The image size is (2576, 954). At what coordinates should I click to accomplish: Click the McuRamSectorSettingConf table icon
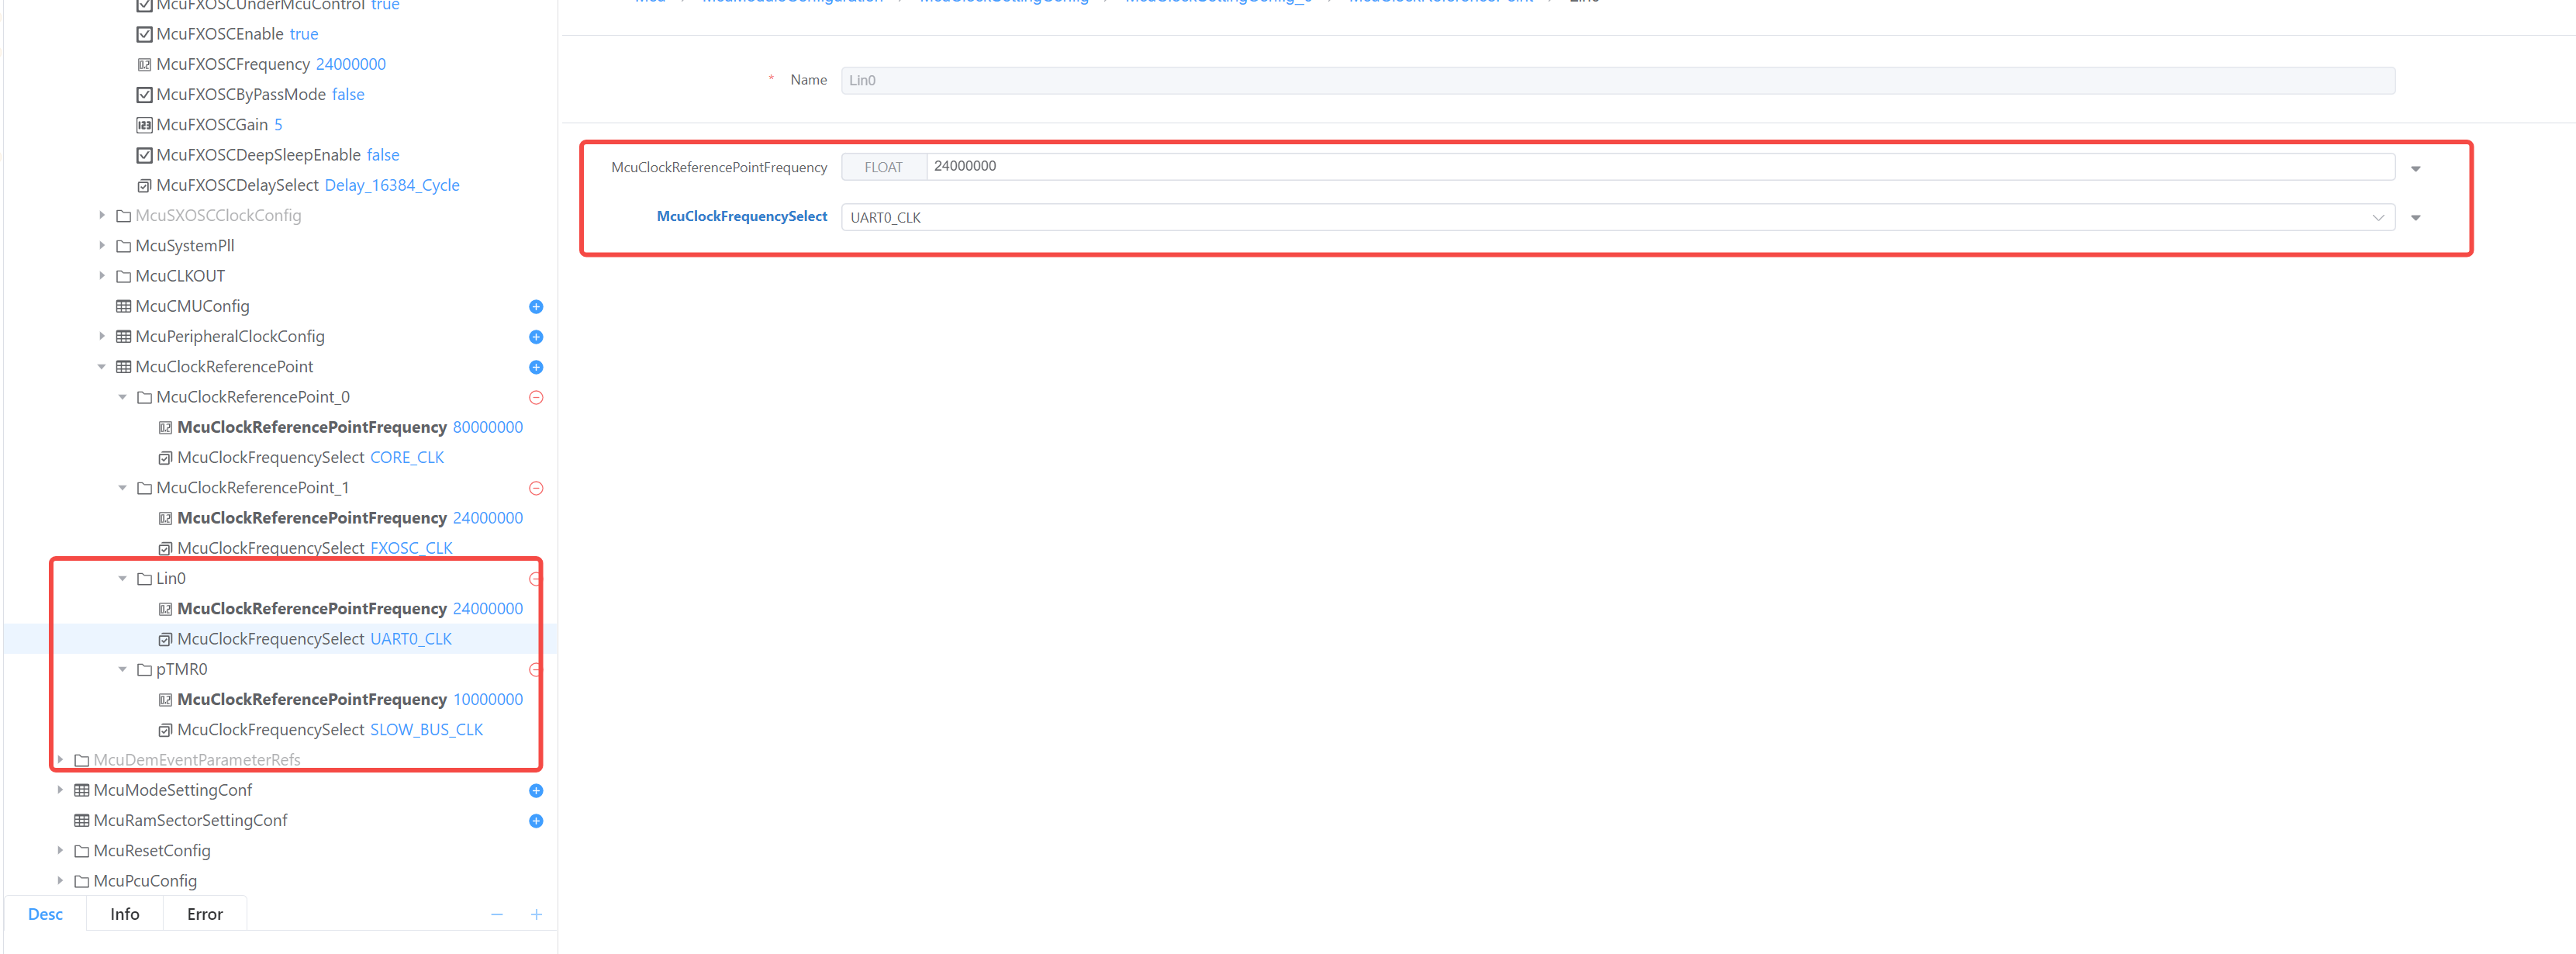click(81, 820)
